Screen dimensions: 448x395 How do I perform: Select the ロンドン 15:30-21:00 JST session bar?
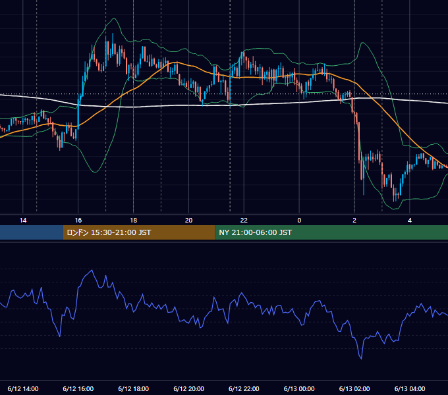pyautogui.click(x=139, y=232)
